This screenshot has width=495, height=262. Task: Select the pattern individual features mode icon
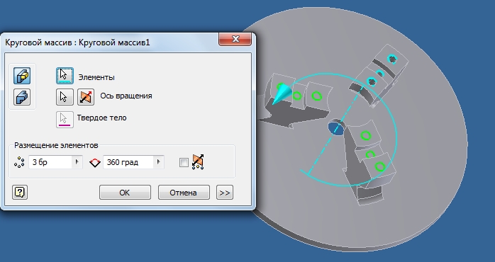click(22, 76)
